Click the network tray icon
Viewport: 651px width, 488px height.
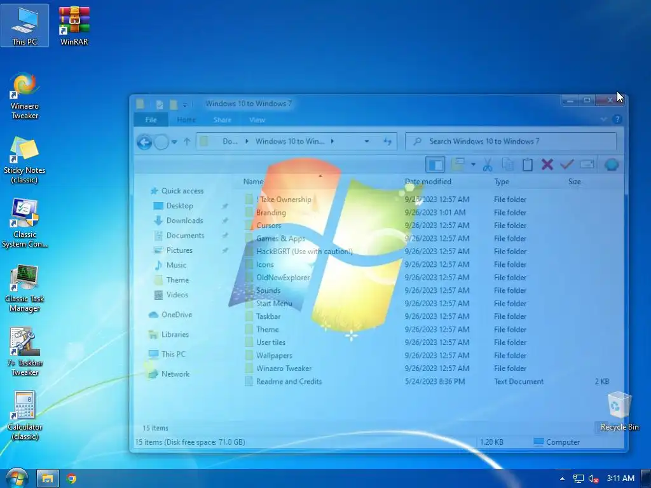pos(579,478)
